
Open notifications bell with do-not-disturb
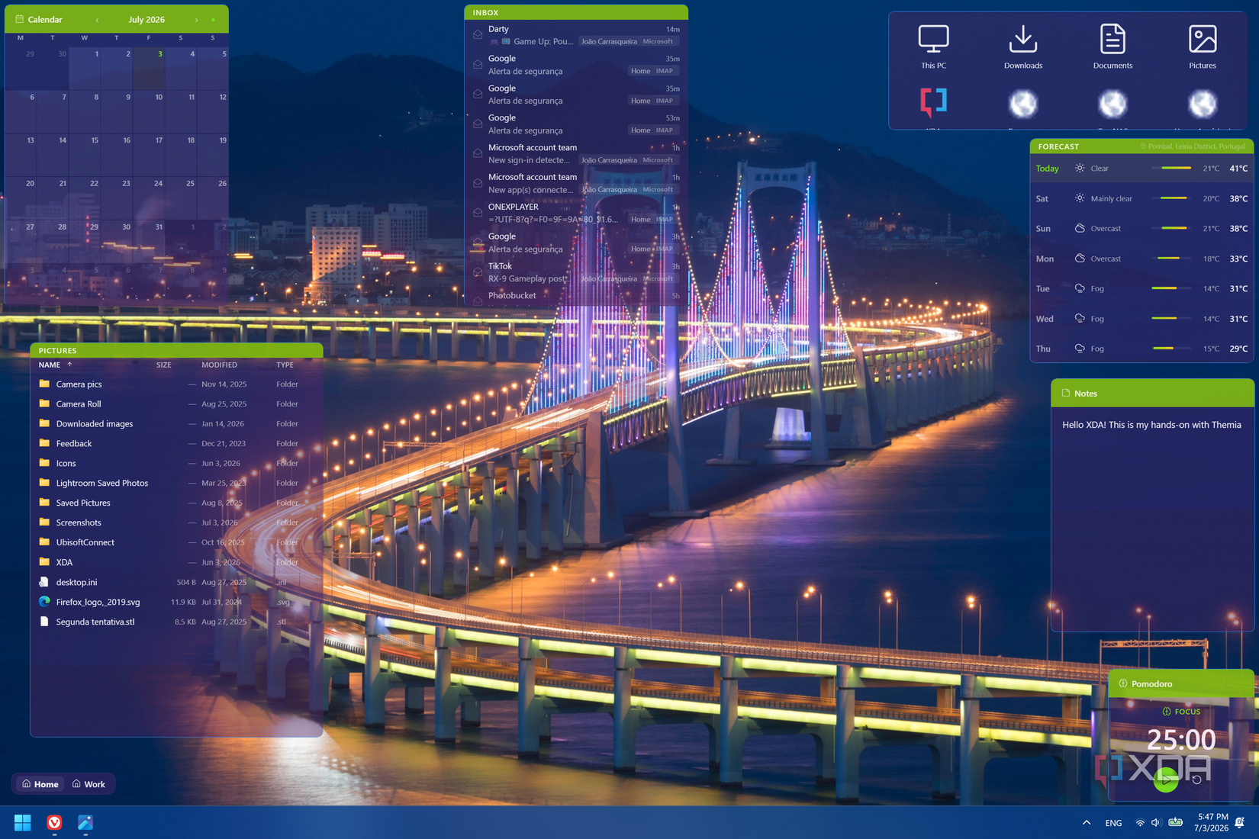click(x=1240, y=822)
